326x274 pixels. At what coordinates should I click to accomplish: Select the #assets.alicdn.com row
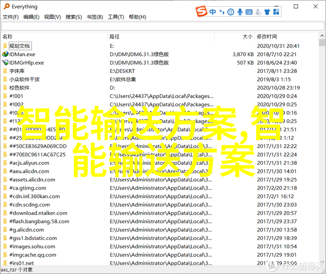[x=160, y=180]
